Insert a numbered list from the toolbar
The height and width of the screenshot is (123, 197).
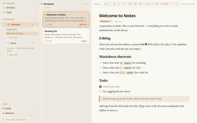pyautogui.click(x=155, y=4)
